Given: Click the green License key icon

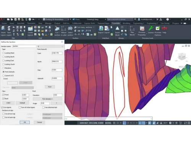Looking at the screenshot, I should click(x=151, y=28).
